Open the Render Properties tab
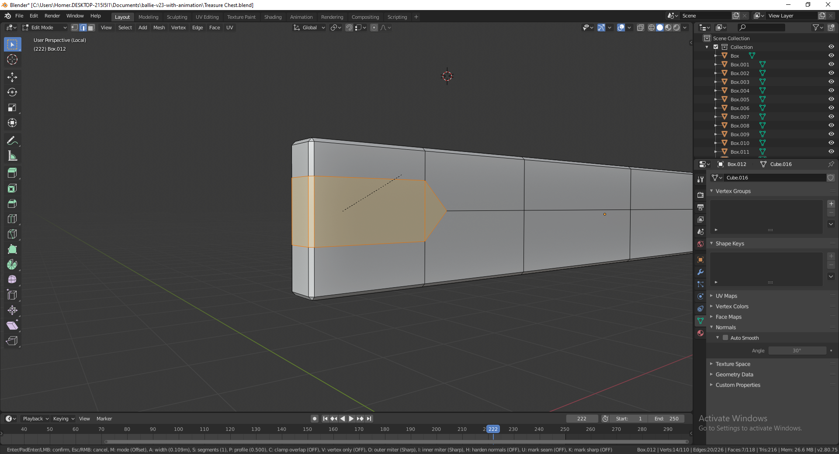The width and height of the screenshot is (839, 454). [x=700, y=195]
